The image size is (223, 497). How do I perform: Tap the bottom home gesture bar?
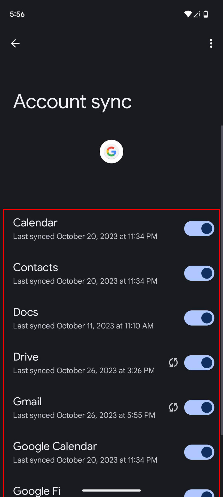[x=111, y=490]
